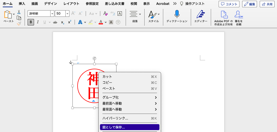Click the scissors cut icon
Image resolution: width=277 pixels, height=132 pixels.
(x=19, y=12)
